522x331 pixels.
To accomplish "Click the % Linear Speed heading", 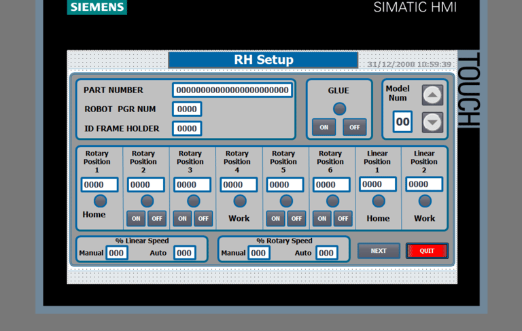I will click(142, 241).
